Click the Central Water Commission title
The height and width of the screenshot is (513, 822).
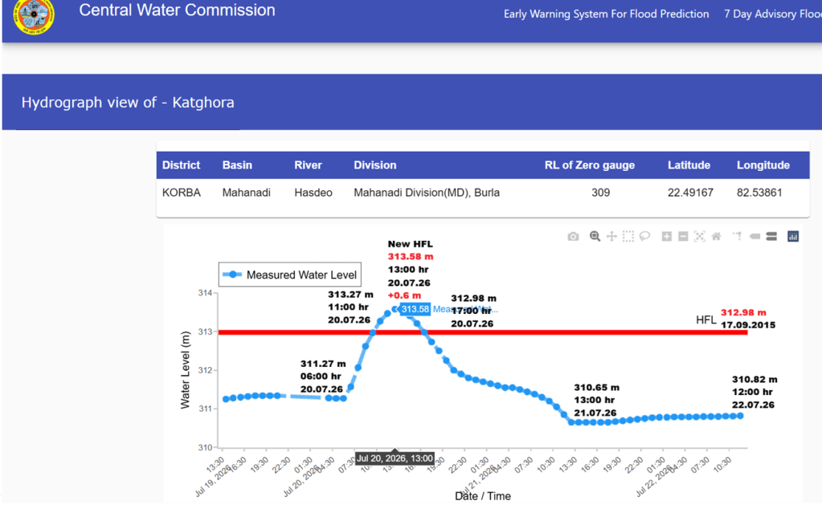[178, 10]
